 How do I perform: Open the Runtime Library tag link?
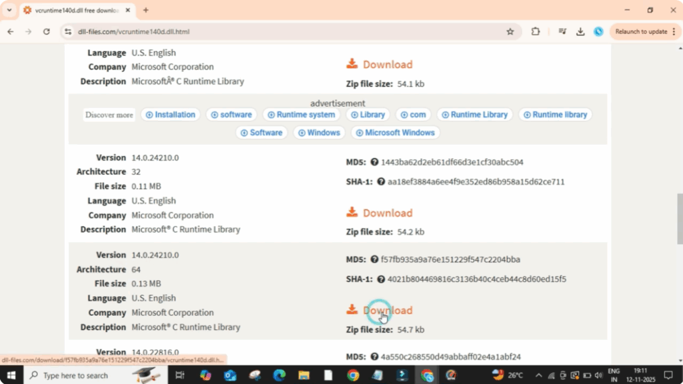click(474, 115)
